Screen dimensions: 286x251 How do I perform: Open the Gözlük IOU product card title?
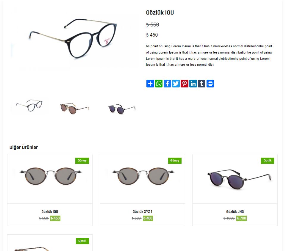pyautogui.click(x=50, y=212)
